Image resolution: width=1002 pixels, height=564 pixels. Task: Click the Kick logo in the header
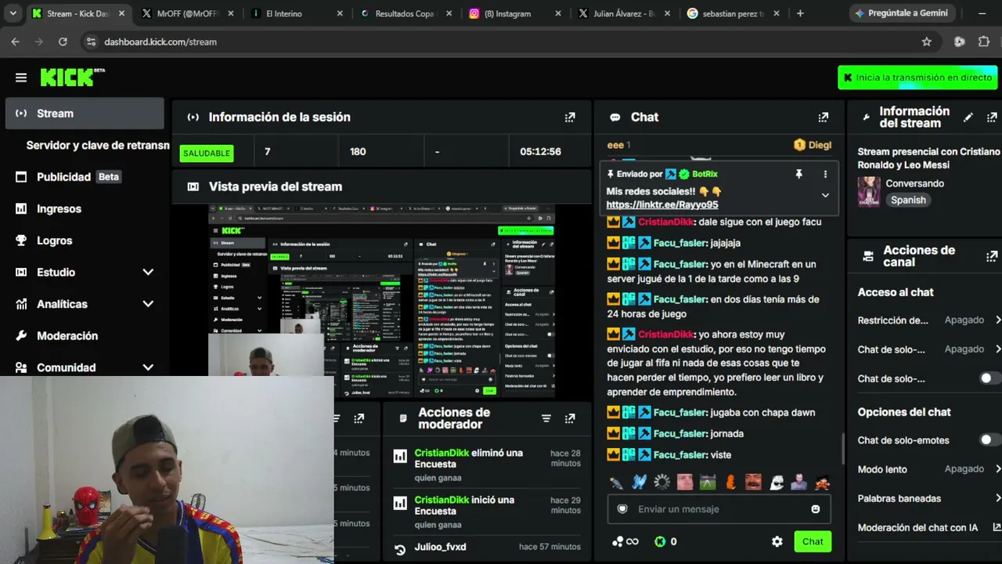tap(72, 77)
